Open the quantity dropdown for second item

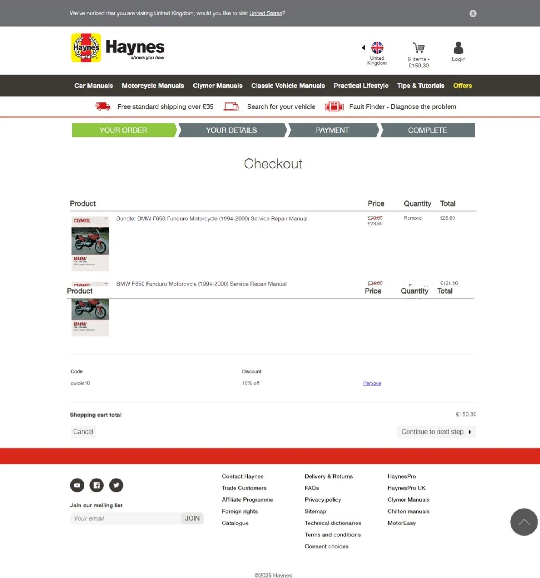tap(418, 284)
